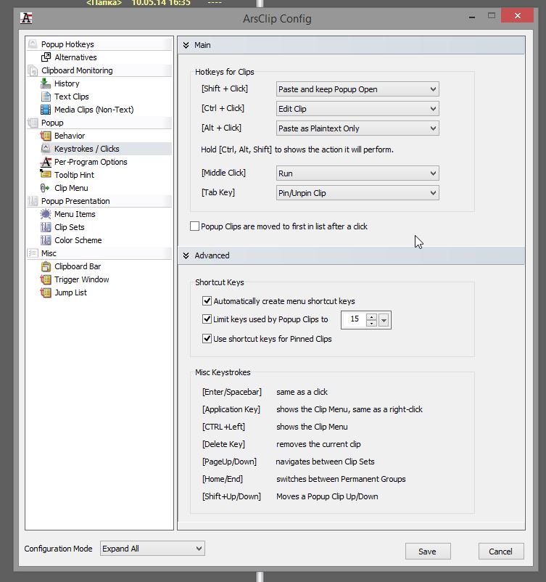The width and height of the screenshot is (546, 582).
Task: Open Media Clips (Non-Text) settings
Action: pos(94,110)
